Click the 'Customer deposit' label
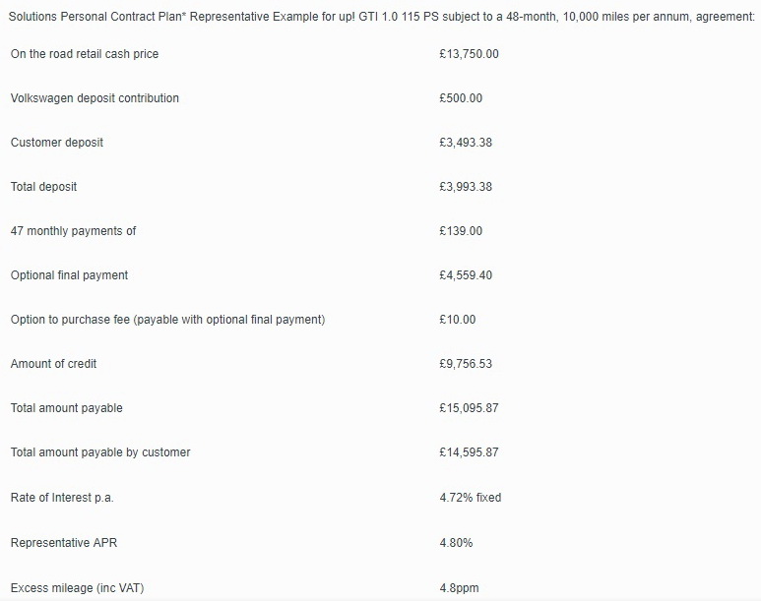 [57, 143]
